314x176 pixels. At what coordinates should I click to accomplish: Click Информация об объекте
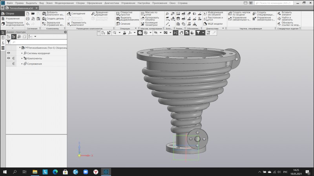point(213,14)
